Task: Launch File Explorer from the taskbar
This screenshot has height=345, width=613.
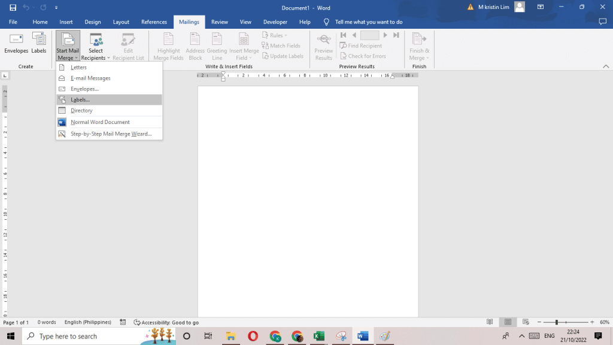Action: [230, 336]
